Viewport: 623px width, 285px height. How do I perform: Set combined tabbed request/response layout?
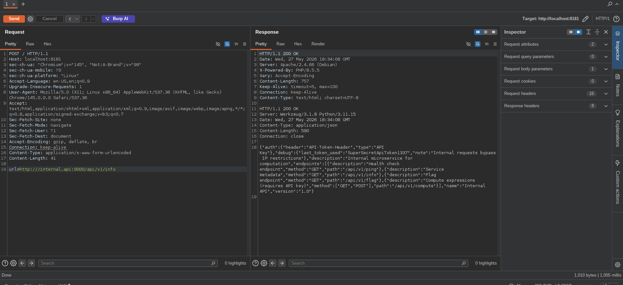coord(494,32)
